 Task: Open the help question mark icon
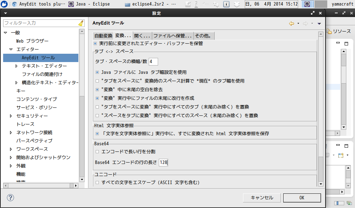pos(10,198)
